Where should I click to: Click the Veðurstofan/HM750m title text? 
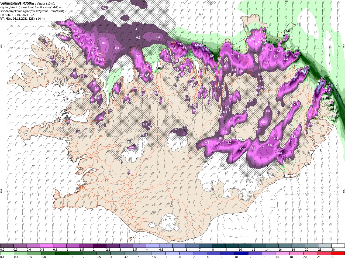point(17,3)
